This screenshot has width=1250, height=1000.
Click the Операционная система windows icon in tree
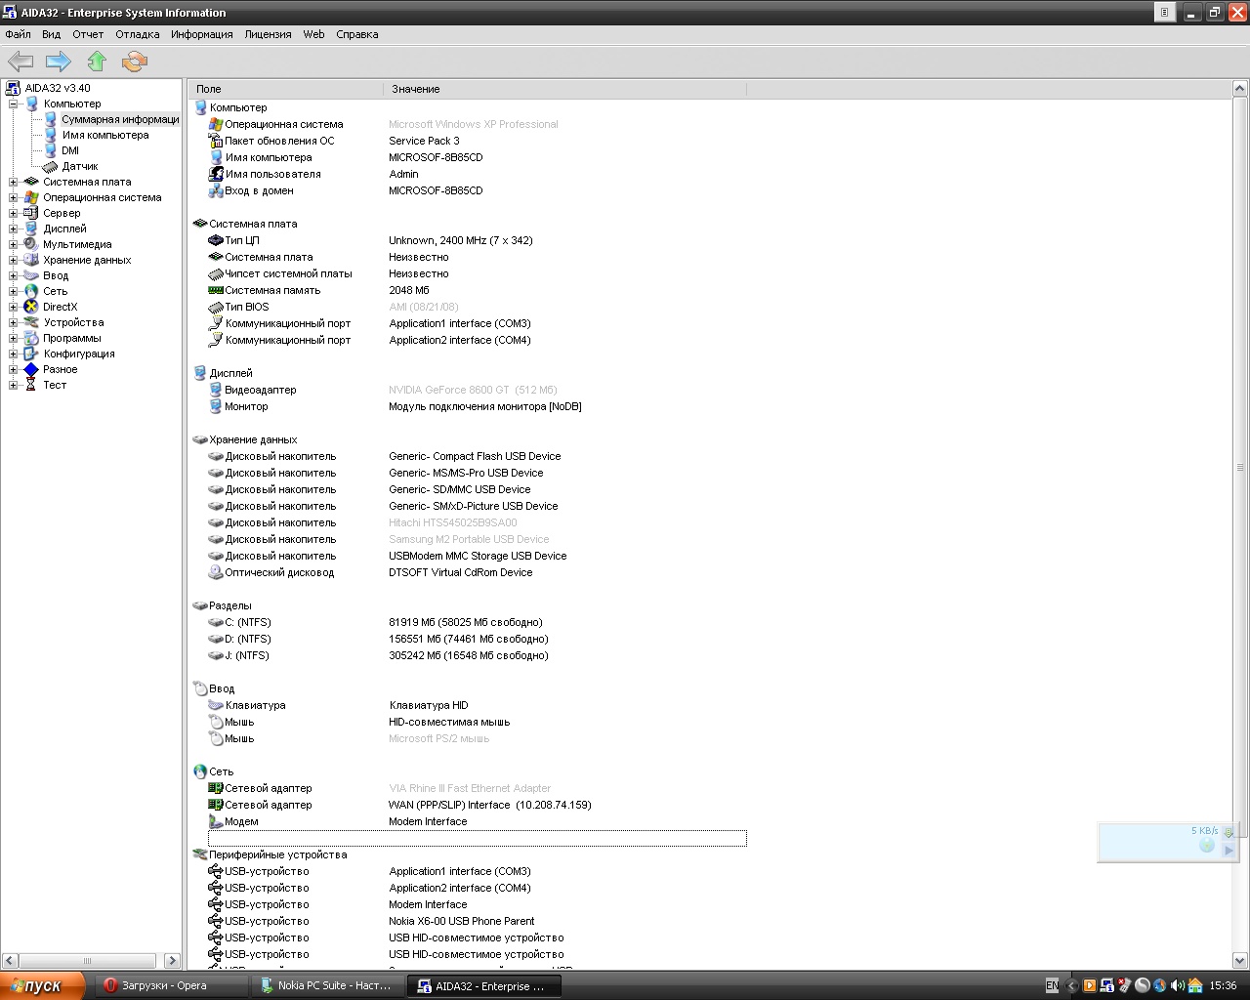click(31, 197)
